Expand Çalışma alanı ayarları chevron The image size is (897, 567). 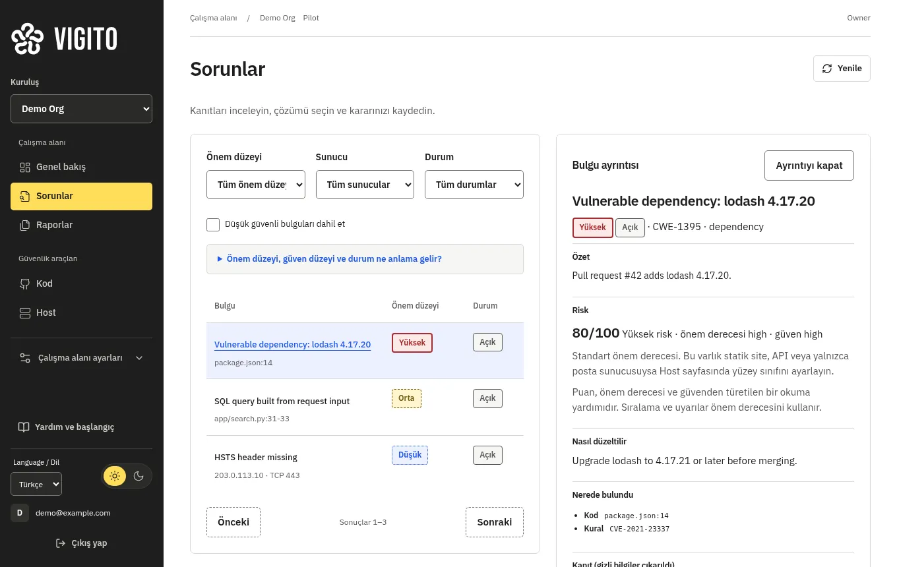[x=139, y=358]
